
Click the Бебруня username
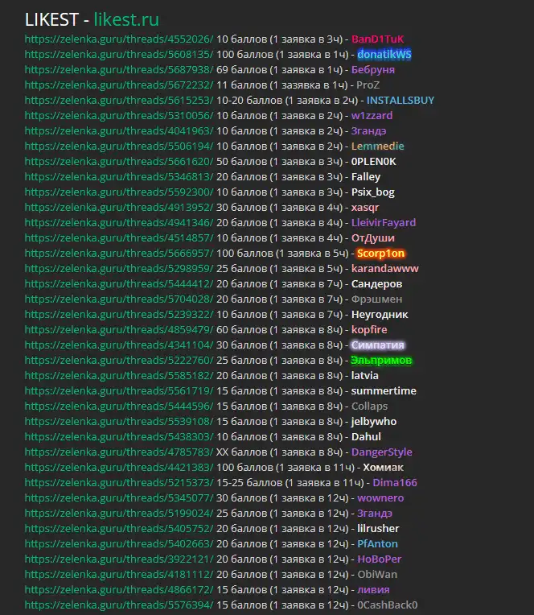373,70
